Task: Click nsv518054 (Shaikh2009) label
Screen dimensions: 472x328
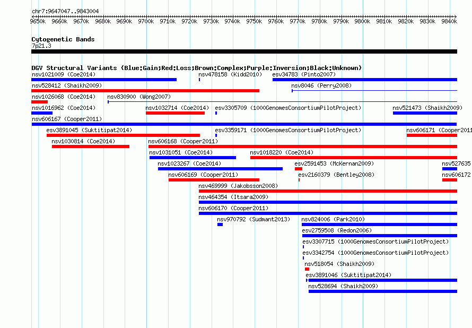Action: coord(339,264)
